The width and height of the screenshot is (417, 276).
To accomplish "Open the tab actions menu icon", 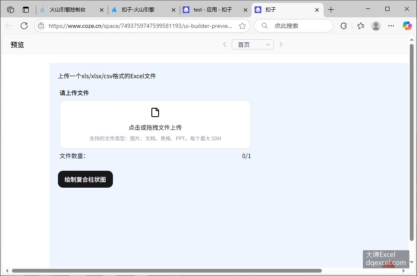I will [x=26, y=10].
